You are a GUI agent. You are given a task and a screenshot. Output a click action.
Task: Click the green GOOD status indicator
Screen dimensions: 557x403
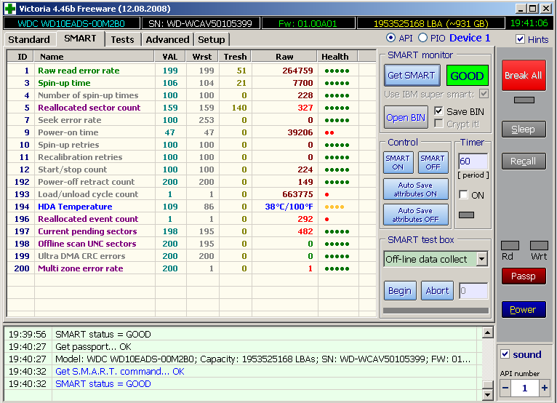tap(467, 76)
